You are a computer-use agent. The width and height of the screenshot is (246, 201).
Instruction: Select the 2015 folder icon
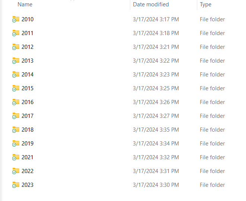pos(16,88)
